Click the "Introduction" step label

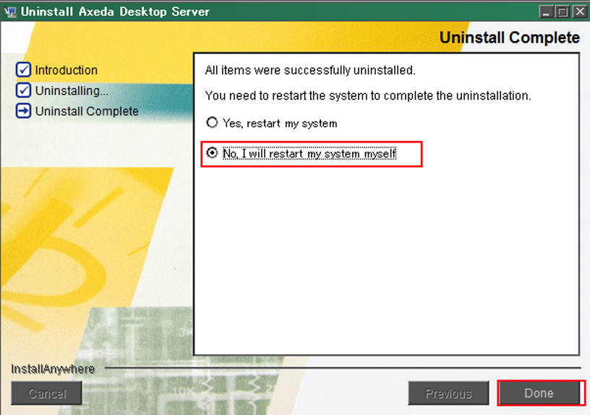[67, 70]
